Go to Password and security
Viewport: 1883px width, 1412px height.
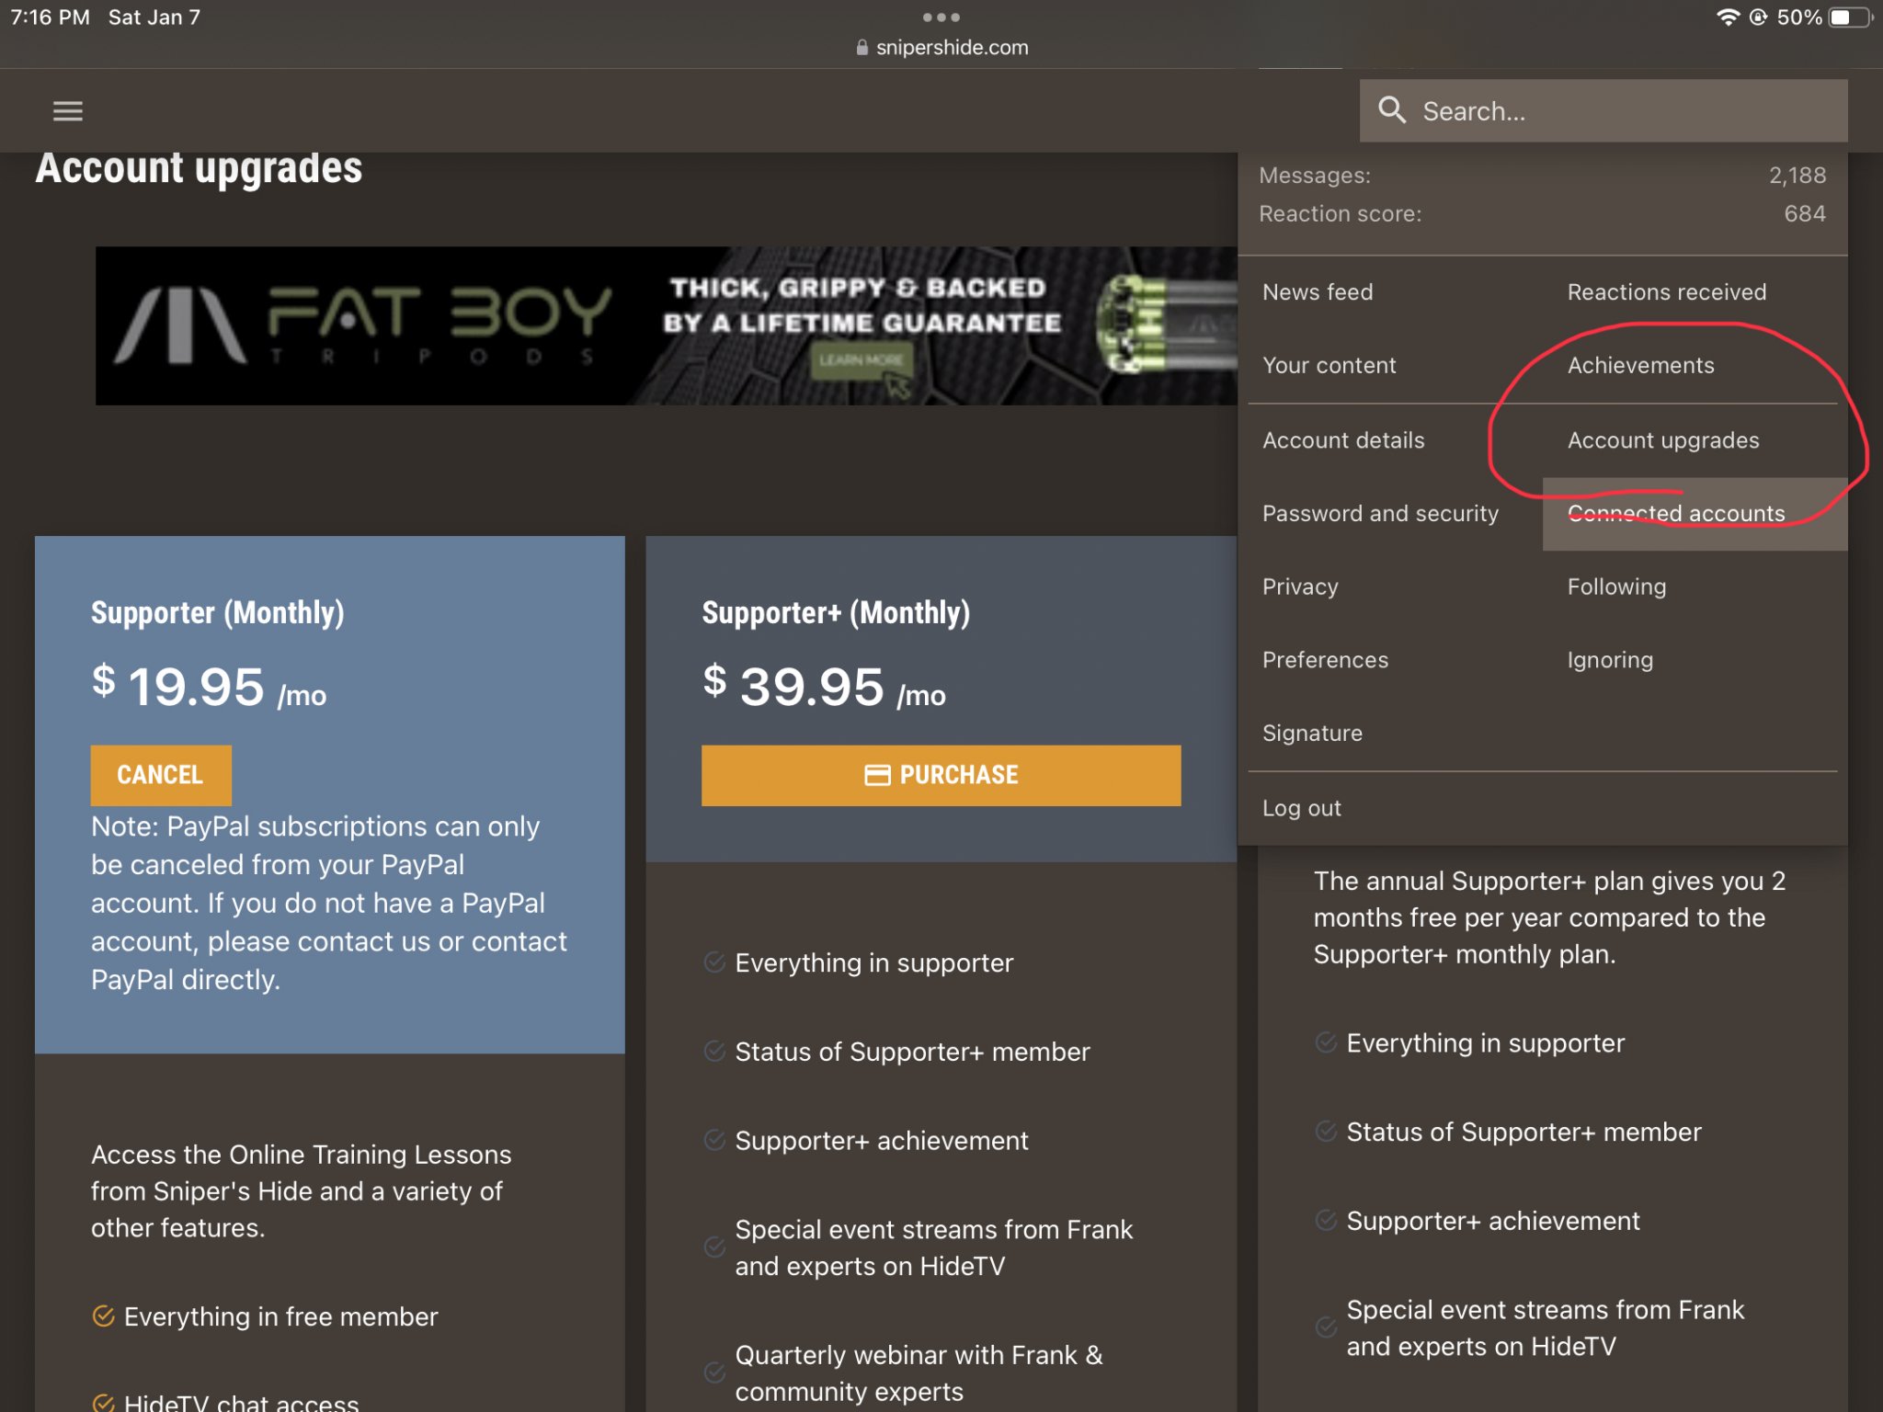(x=1380, y=513)
